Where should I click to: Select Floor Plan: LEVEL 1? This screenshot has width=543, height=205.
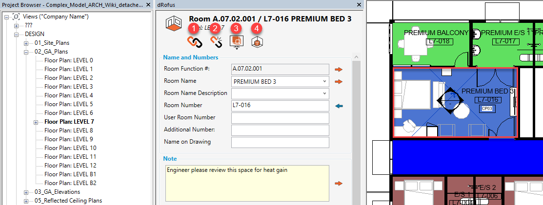(x=69, y=69)
